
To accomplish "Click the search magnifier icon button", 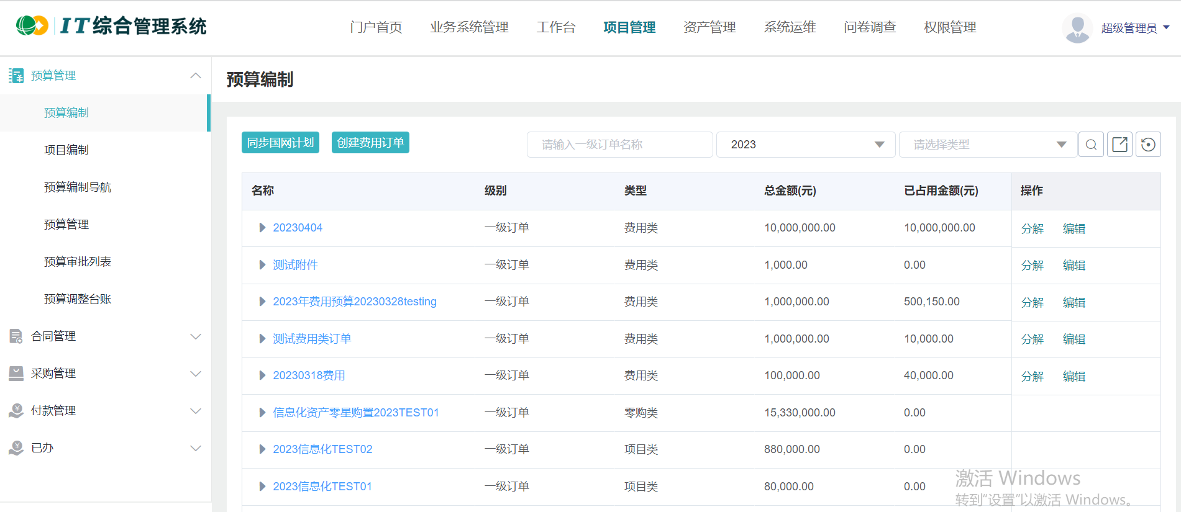I will coord(1091,145).
